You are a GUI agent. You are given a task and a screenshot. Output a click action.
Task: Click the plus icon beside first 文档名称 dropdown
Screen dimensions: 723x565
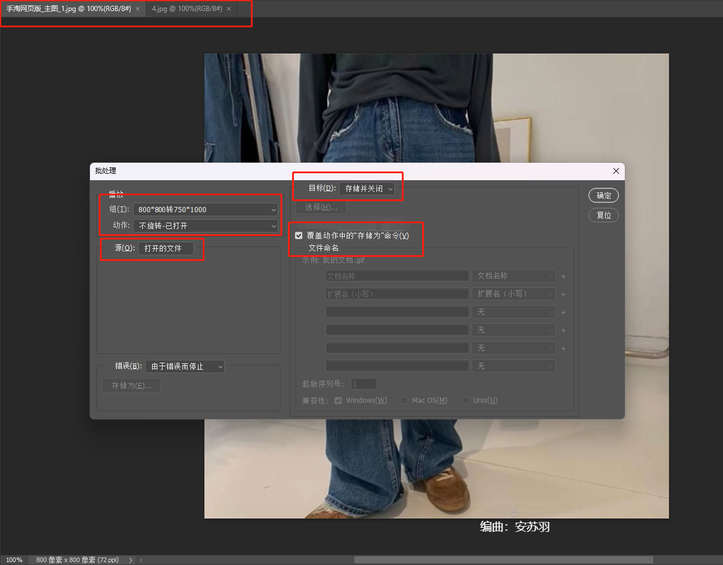(x=563, y=276)
